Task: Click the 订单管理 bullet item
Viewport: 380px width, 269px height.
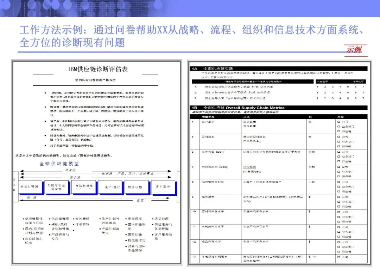Action: (x=82, y=225)
